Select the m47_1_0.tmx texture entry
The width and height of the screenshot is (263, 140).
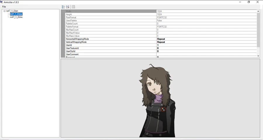tap(16, 17)
